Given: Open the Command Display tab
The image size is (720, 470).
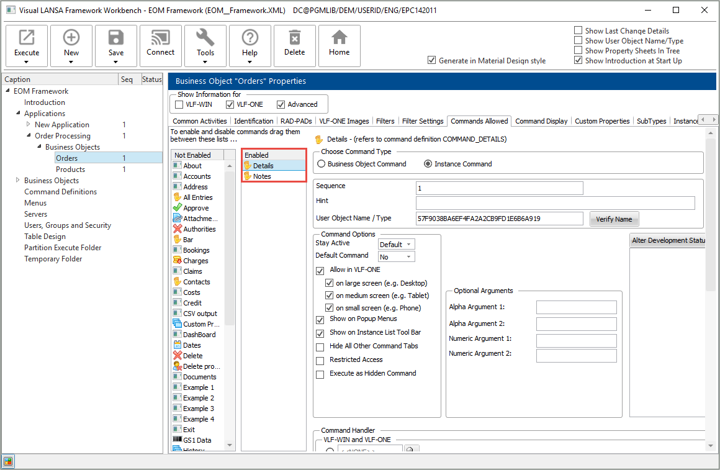Looking at the screenshot, I should [541, 121].
